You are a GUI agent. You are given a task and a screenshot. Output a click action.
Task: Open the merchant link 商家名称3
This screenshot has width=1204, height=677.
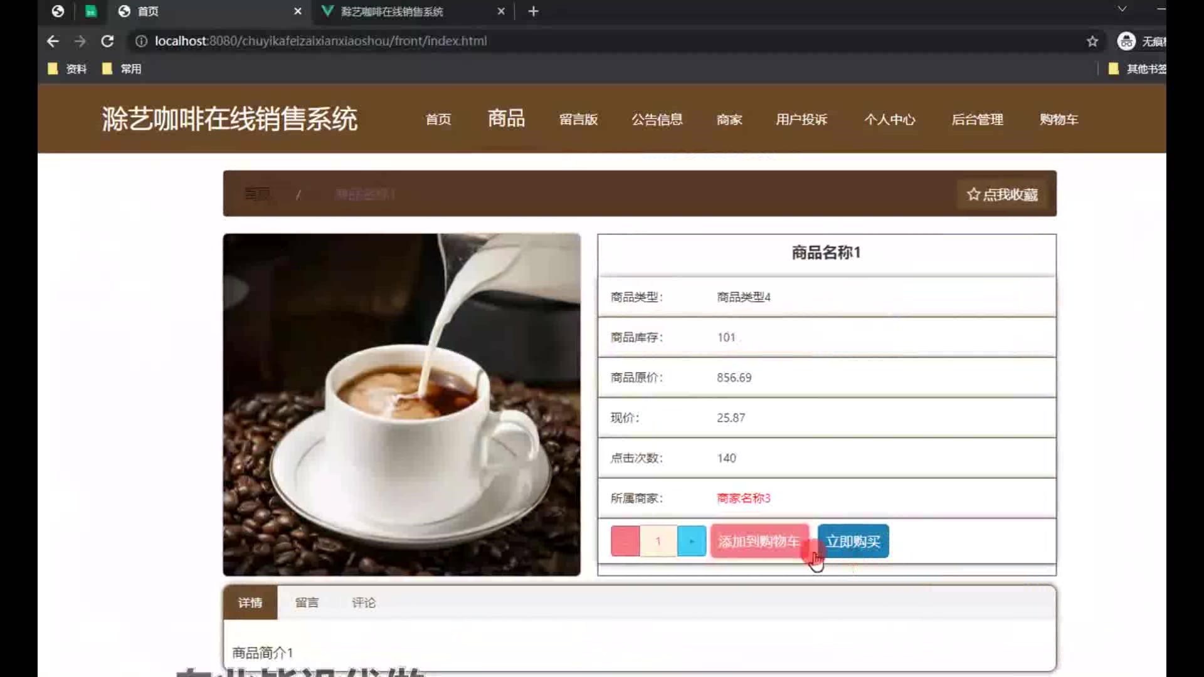point(744,498)
